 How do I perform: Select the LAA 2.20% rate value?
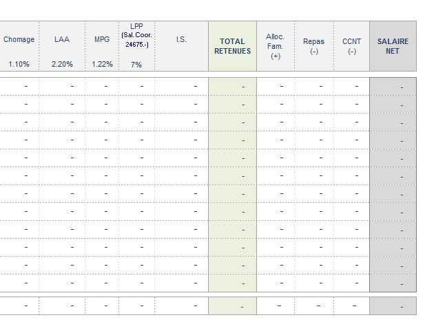click(x=61, y=64)
